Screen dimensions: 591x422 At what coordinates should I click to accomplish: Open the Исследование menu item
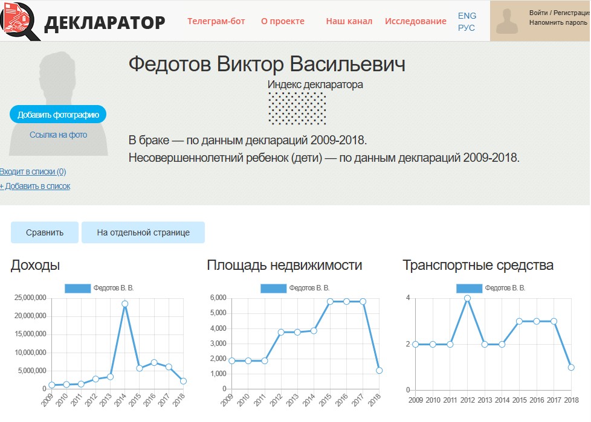tap(415, 21)
